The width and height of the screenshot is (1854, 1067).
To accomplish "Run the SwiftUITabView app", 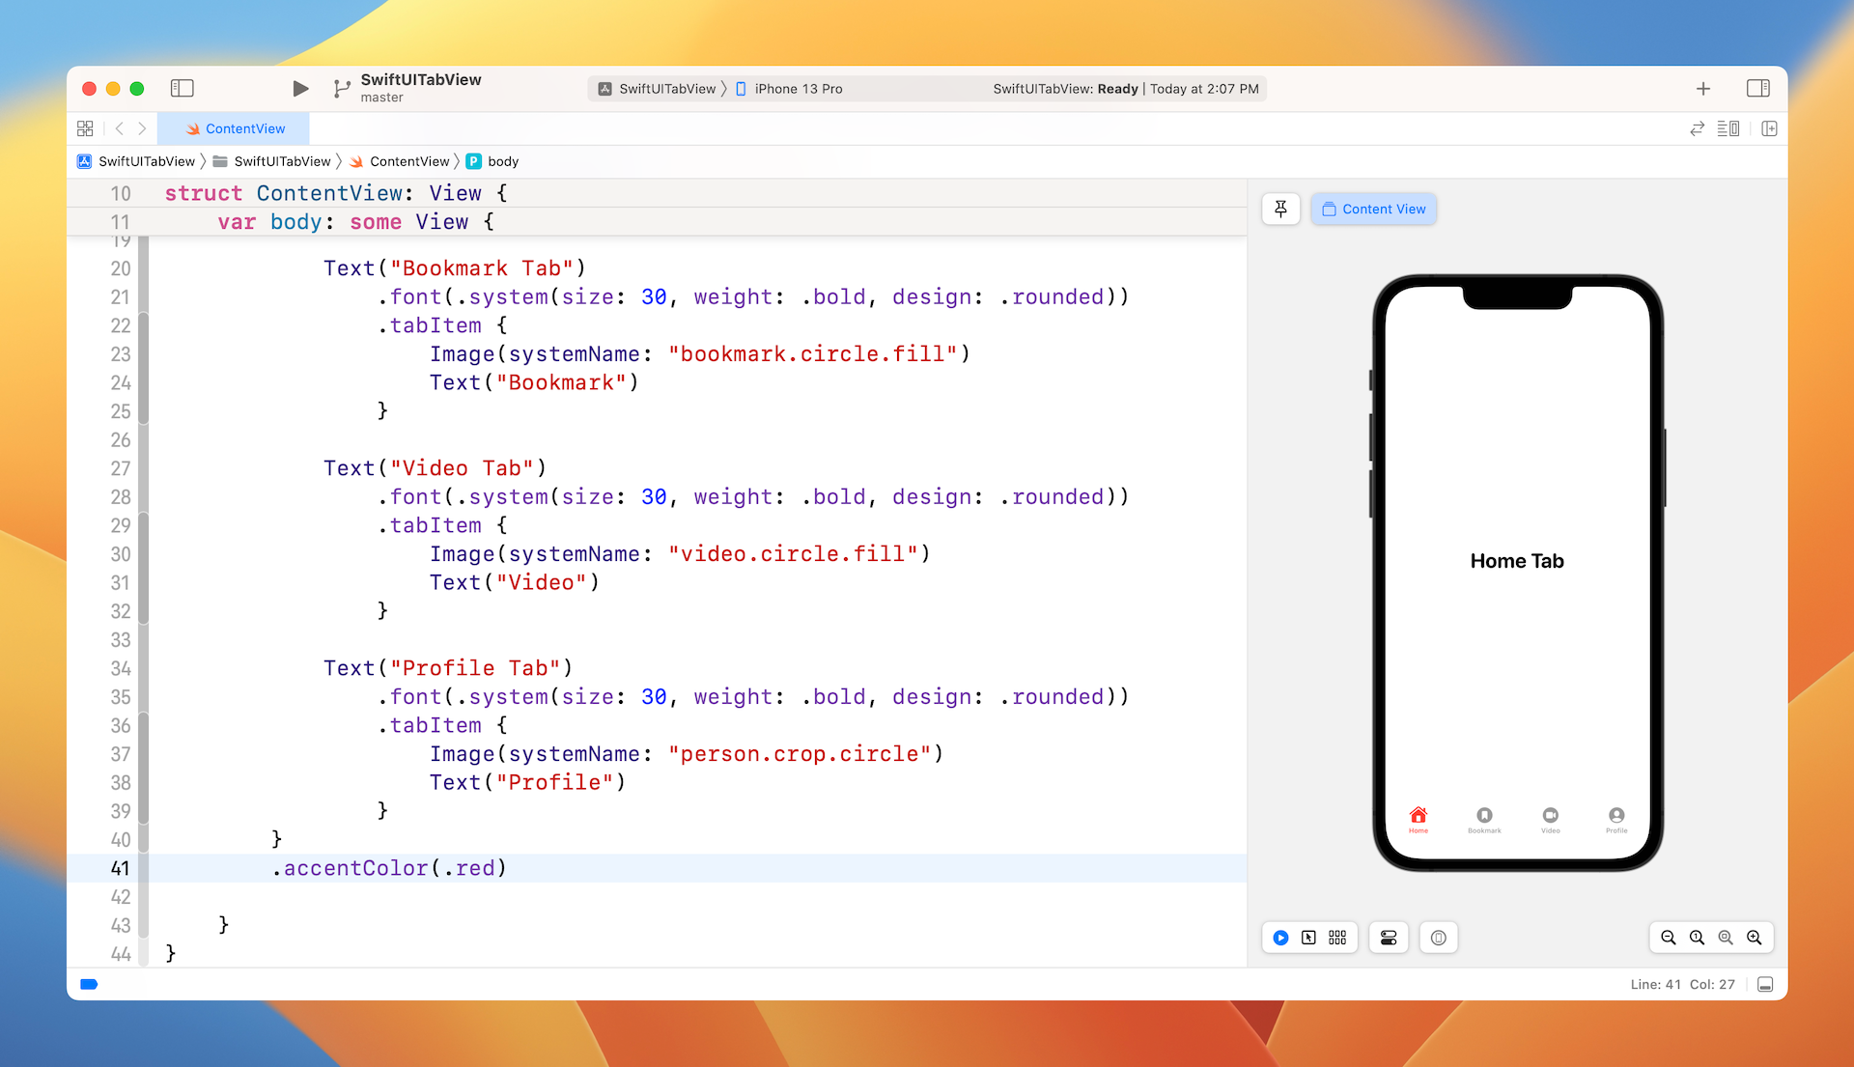I will click(299, 88).
